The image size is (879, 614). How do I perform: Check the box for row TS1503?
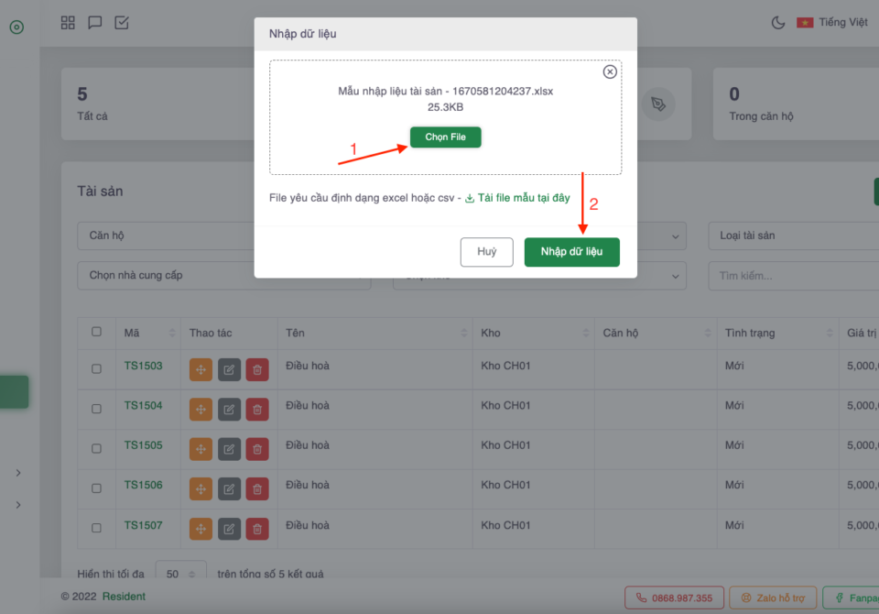(97, 368)
